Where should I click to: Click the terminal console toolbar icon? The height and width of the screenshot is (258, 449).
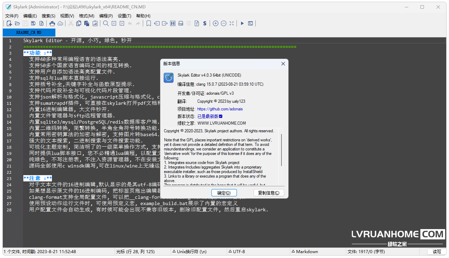(250, 23)
